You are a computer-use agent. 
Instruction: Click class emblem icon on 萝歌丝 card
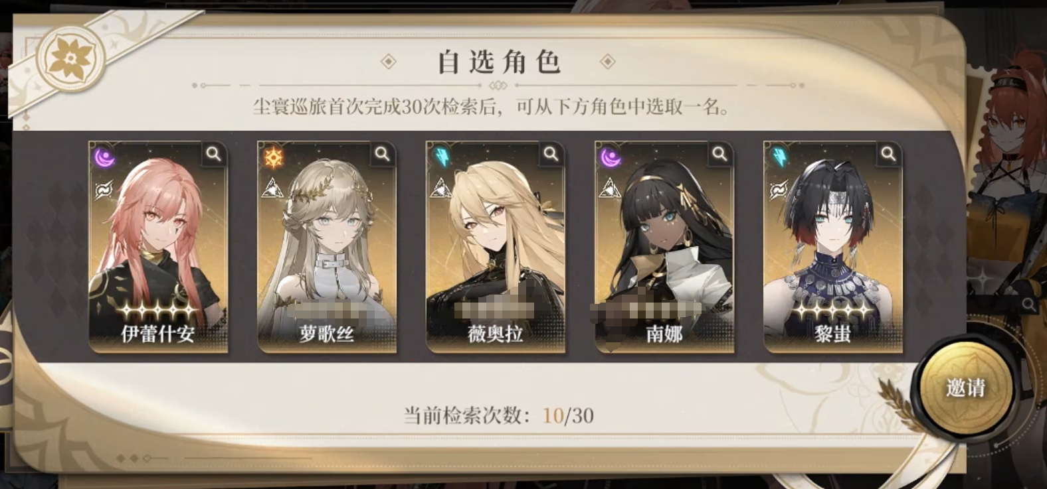coord(272,189)
